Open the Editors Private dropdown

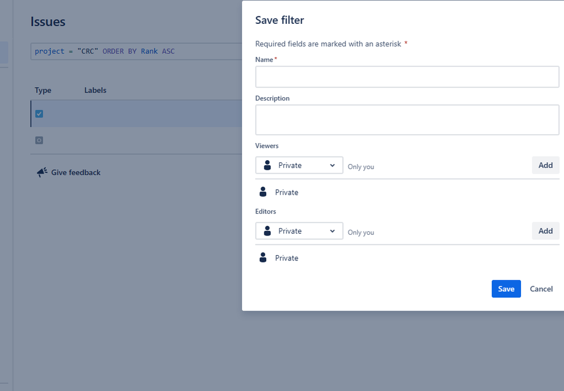click(x=300, y=231)
